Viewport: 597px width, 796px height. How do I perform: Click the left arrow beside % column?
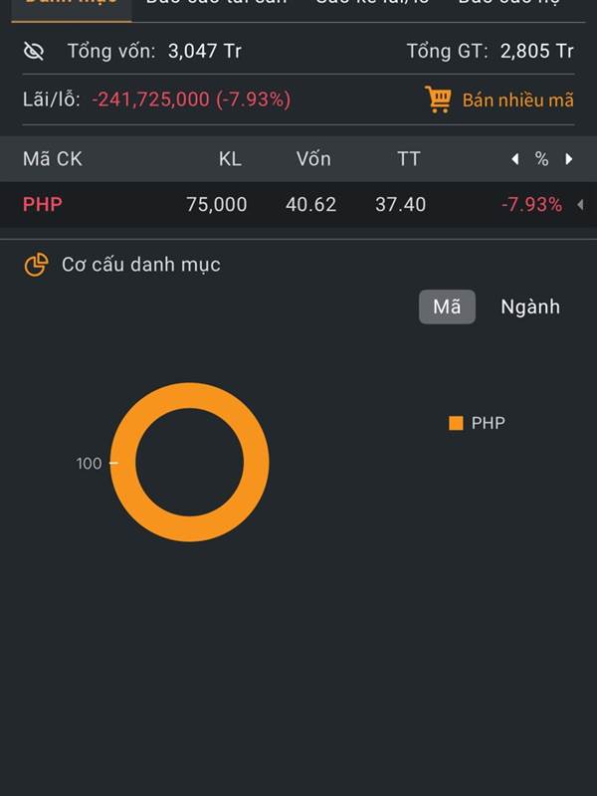[x=514, y=159]
